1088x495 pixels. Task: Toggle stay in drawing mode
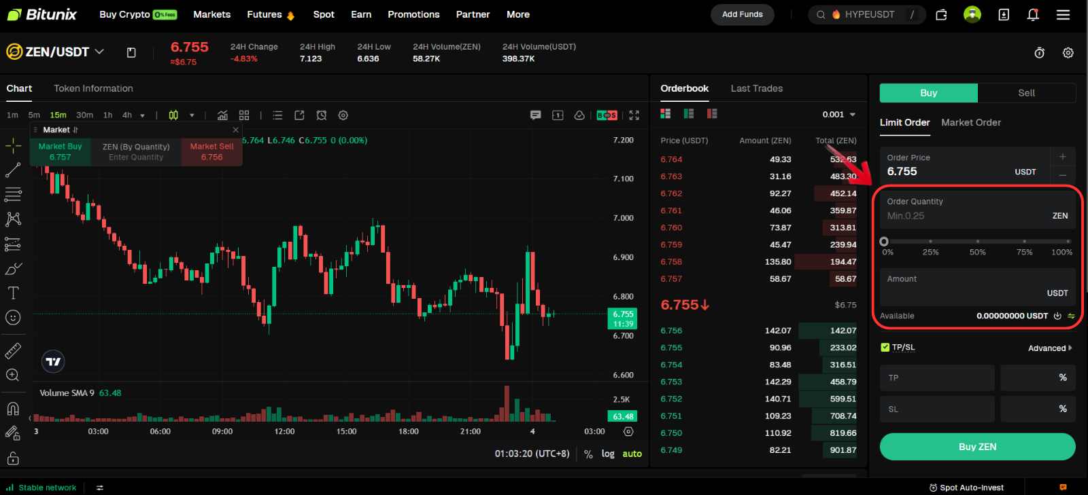[x=13, y=433]
